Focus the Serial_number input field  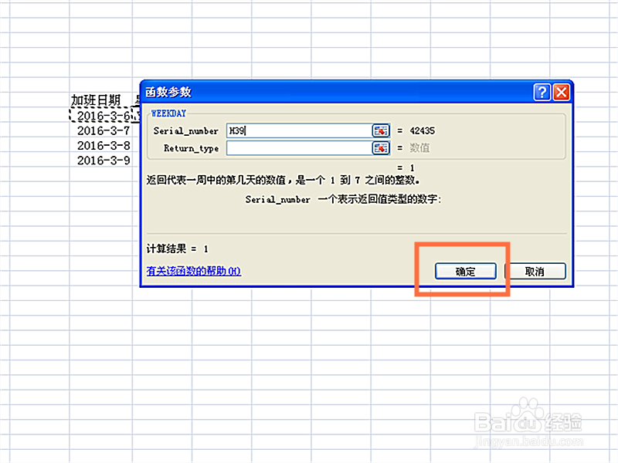[x=299, y=130]
